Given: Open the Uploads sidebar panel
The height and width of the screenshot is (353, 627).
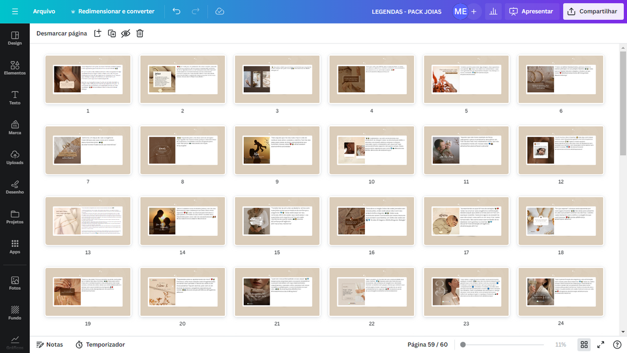Looking at the screenshot, I should coord(15,157).
